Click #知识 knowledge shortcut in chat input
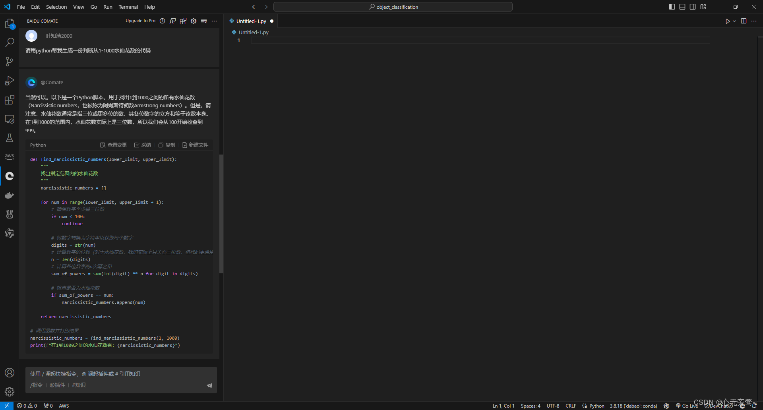The height and width of the screenshot is (410, 763). pyautogui.click(x=79, y=385)
